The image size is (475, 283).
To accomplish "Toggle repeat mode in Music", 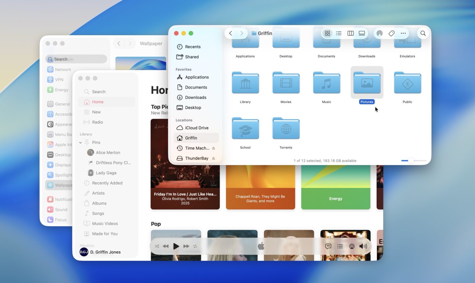I will [195, 246].
